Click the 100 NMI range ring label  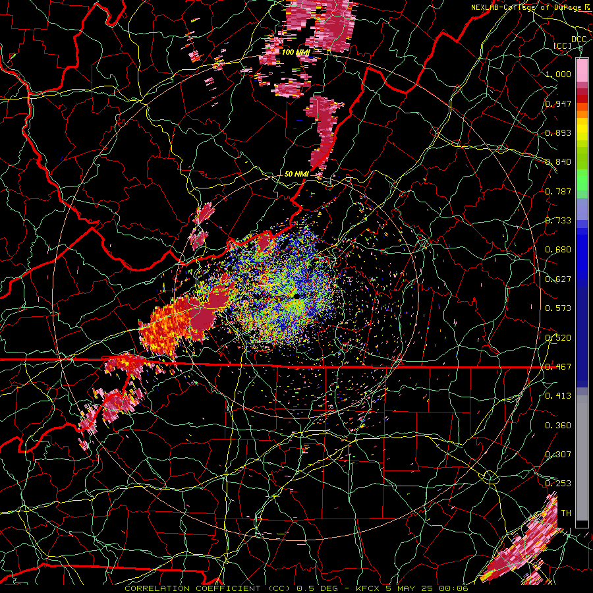click(x=296, y=52)
